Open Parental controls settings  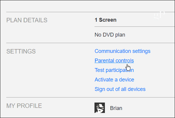(114, 61)
